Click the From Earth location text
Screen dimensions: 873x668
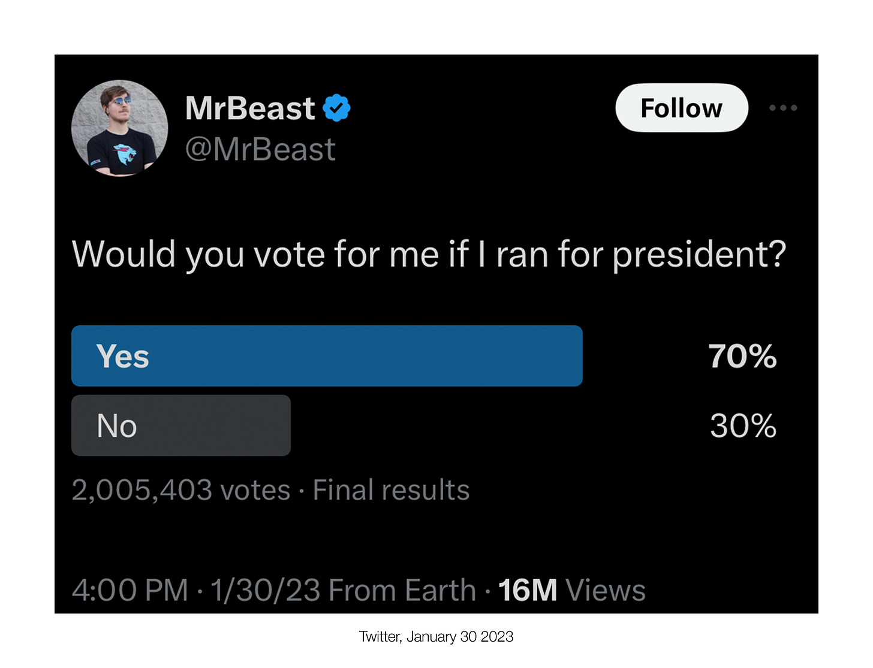[x=402, y=590]
